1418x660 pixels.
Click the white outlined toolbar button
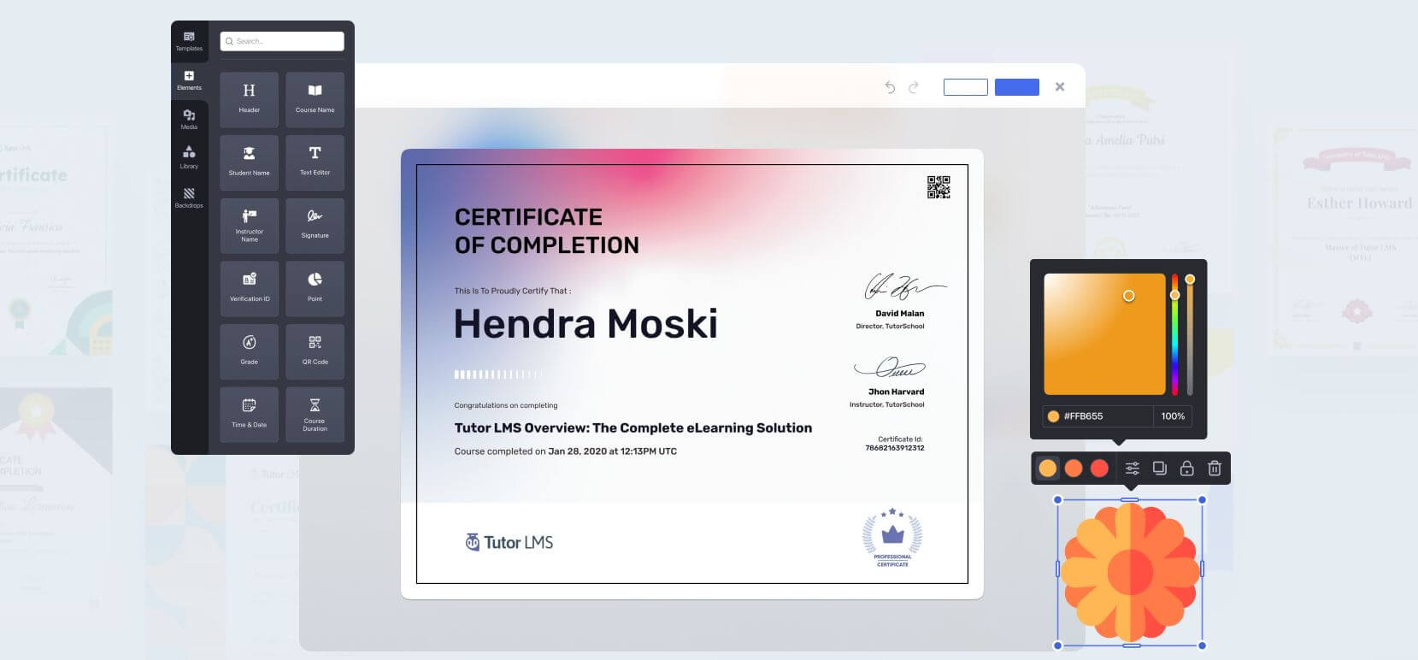(x=966, y=87)
